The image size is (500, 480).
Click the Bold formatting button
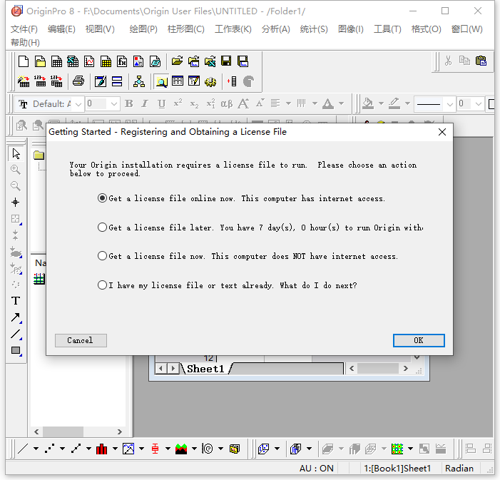click(x=129, y=103)
